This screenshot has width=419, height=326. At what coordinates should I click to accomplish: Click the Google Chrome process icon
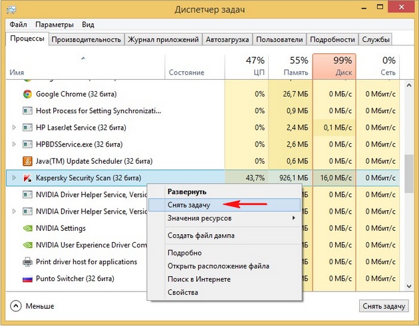point(27,94)
